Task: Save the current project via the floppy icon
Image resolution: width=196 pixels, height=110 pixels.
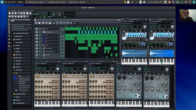Action: (x=21, y=13)
